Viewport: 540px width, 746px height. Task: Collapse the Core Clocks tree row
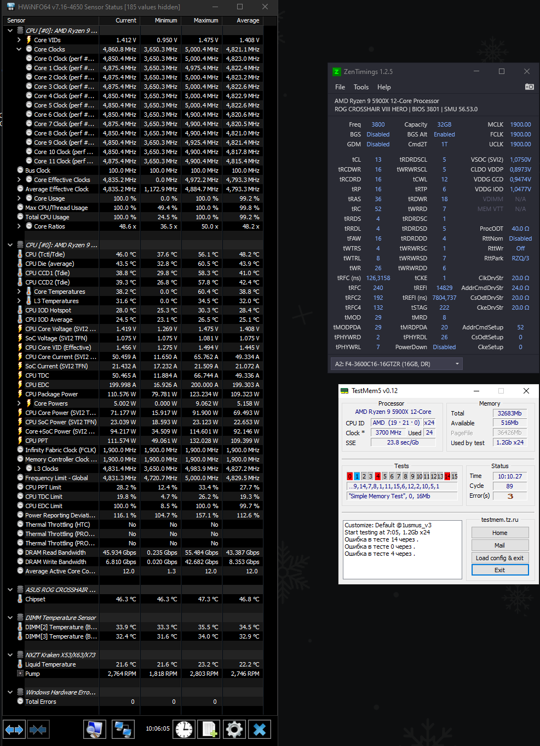pos(19,49)
